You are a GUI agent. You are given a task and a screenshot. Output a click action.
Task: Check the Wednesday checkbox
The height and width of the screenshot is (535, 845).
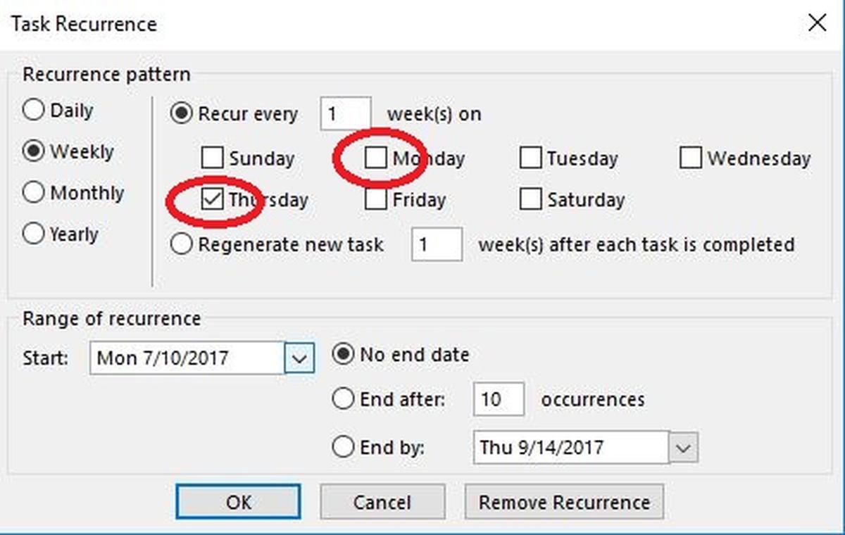691,158
